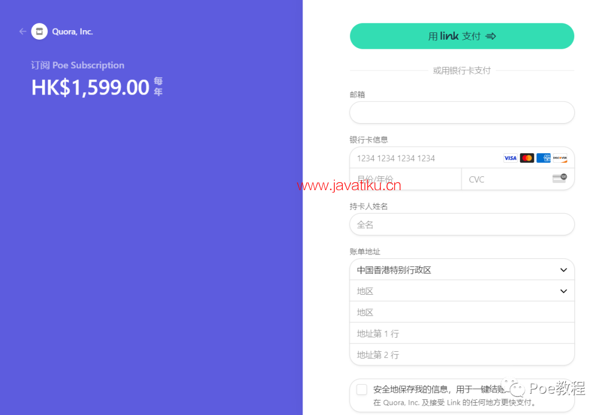
Task: Click the 持卡人姓名 label
Action: pyautogui.click(x=369, y=206)
